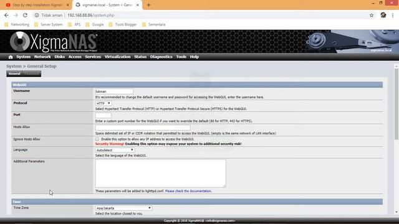Open the Disks menu
Viewport: 399px width, 224px height.
(60, 57)
